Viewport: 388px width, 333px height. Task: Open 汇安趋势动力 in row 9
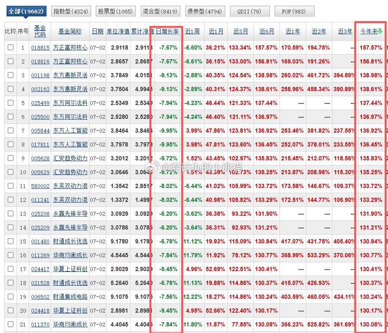(70, 158)
